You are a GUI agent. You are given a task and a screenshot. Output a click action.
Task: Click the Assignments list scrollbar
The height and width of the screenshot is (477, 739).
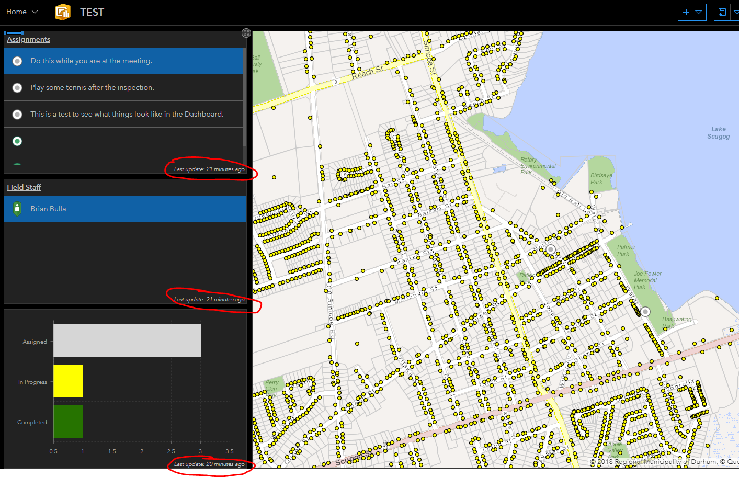click(x=244, y=97)
